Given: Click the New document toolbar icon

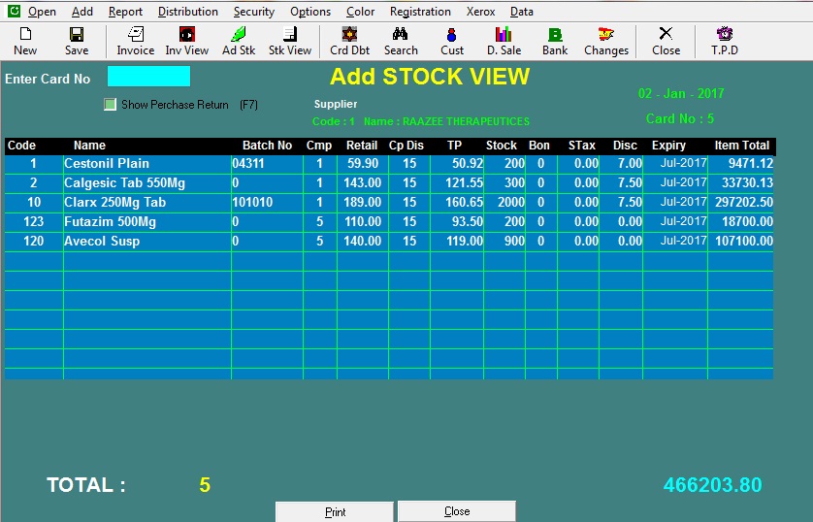Looking at the screenshot, I should (25, 34).
